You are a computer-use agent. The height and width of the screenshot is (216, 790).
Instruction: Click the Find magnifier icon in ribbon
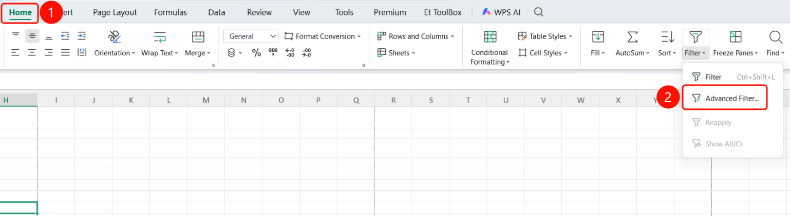pos(775,37)
